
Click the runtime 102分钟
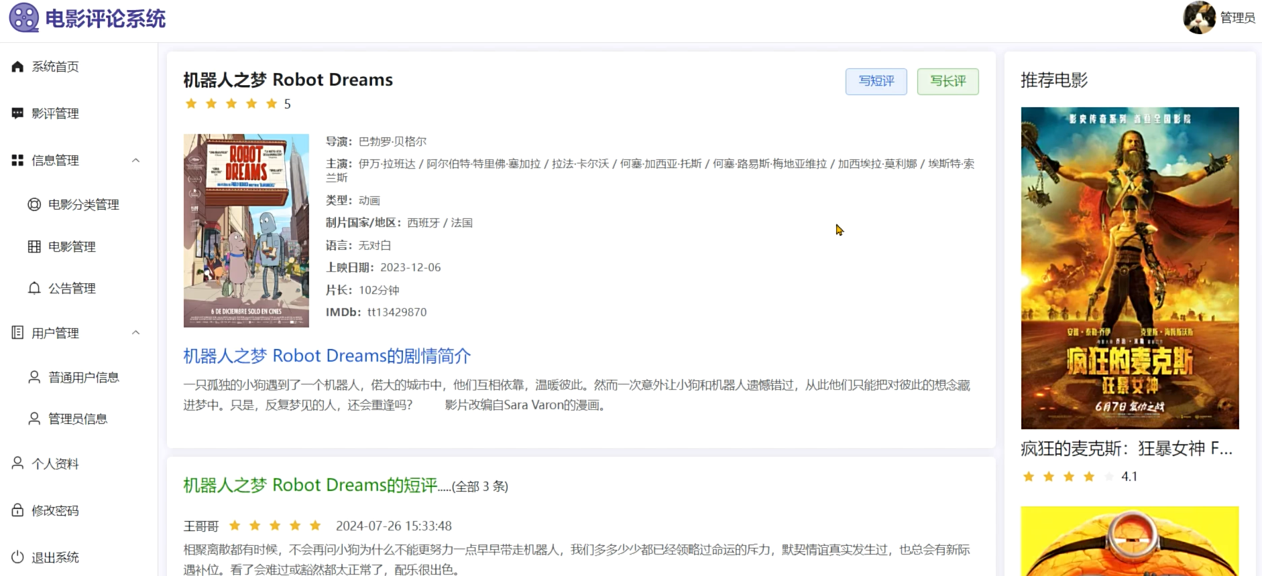coord(379,290)
